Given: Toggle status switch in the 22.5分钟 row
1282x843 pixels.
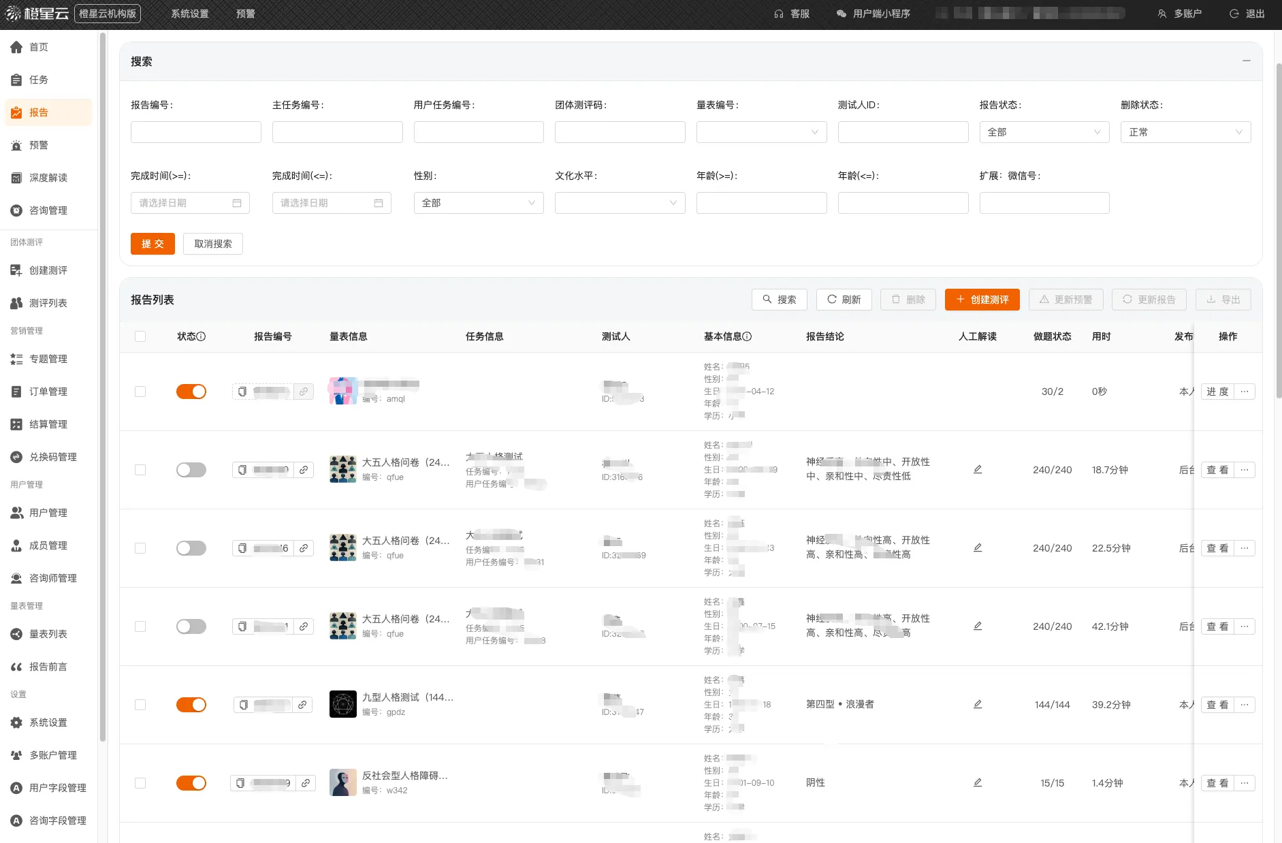Looking at the screenshot, I should (x=191, y=548).
